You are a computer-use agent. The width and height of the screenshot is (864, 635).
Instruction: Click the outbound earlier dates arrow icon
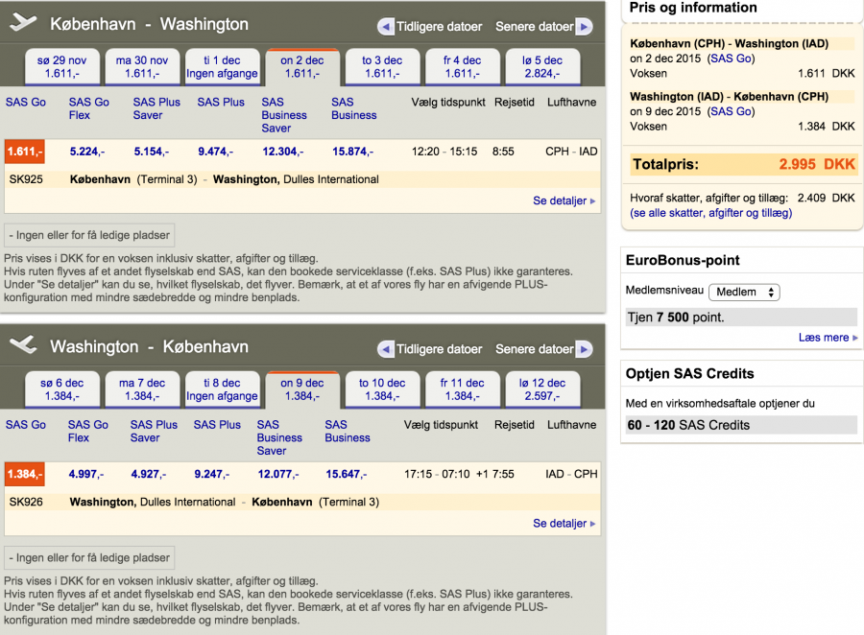[386, 27]
